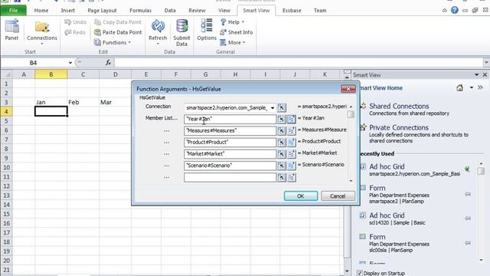This screenshot has width=490, height=276.
Task: Open the Functions ribbon menu
Action: click(x=113, y=43)
